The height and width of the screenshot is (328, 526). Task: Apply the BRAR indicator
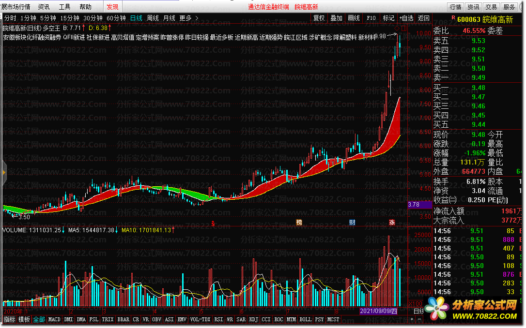[x=124, y=320]
